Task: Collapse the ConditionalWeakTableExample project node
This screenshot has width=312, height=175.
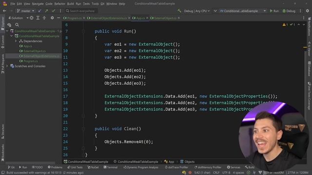Action: [x=12, y=36]
